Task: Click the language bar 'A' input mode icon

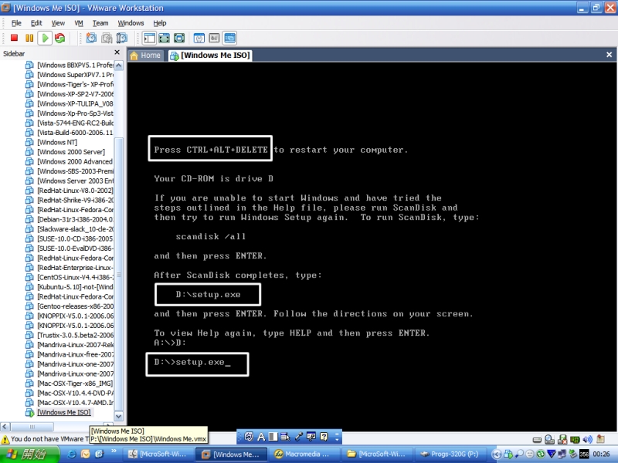Action: click(261, 437)
